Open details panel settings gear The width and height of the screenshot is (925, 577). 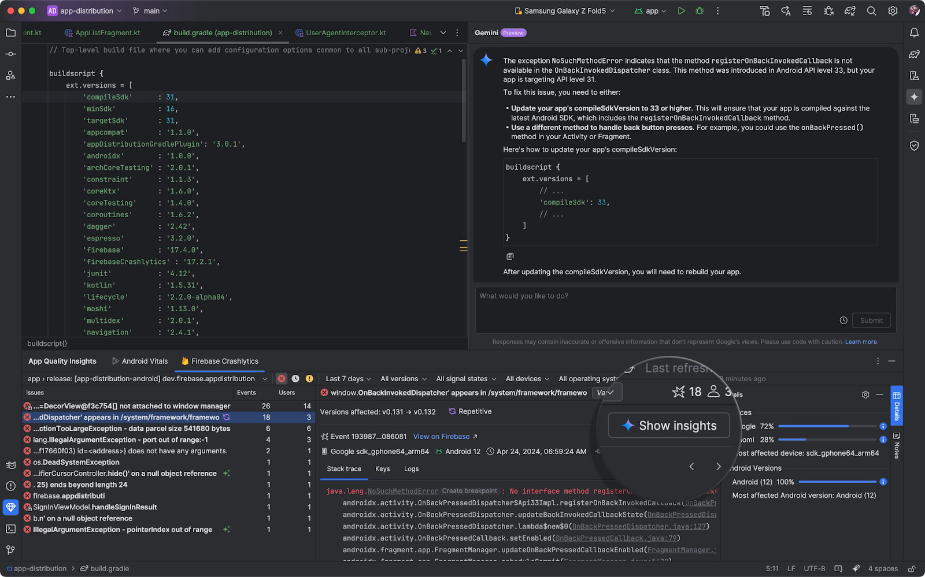(865, 394)
